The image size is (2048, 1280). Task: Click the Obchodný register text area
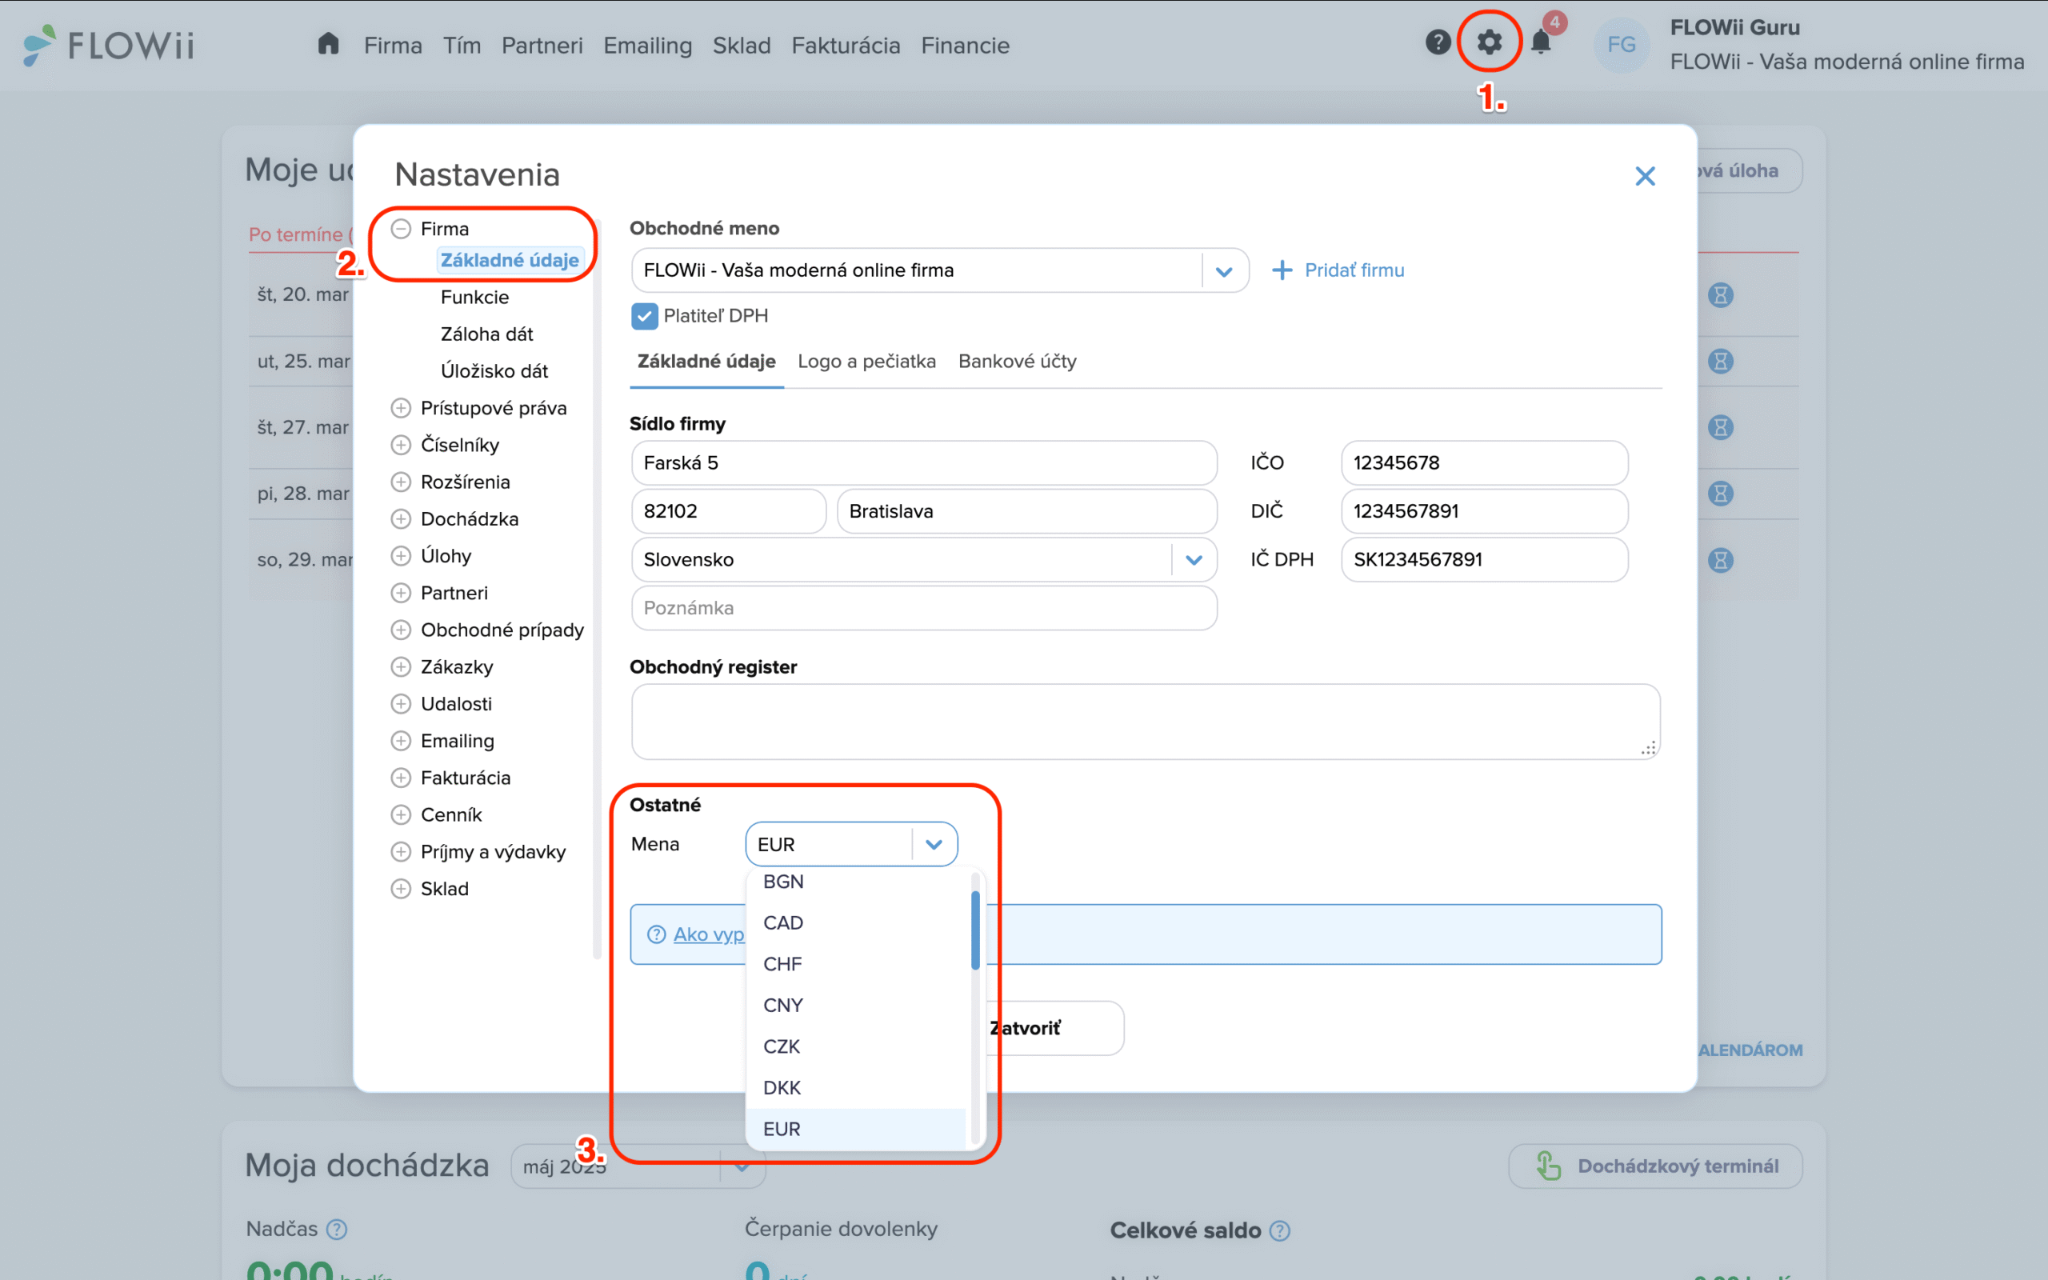point(1145,722)
